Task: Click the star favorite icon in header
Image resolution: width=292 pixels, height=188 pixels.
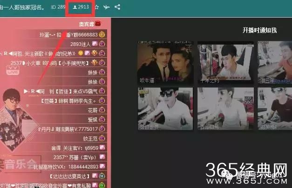Action: (96, 7)
